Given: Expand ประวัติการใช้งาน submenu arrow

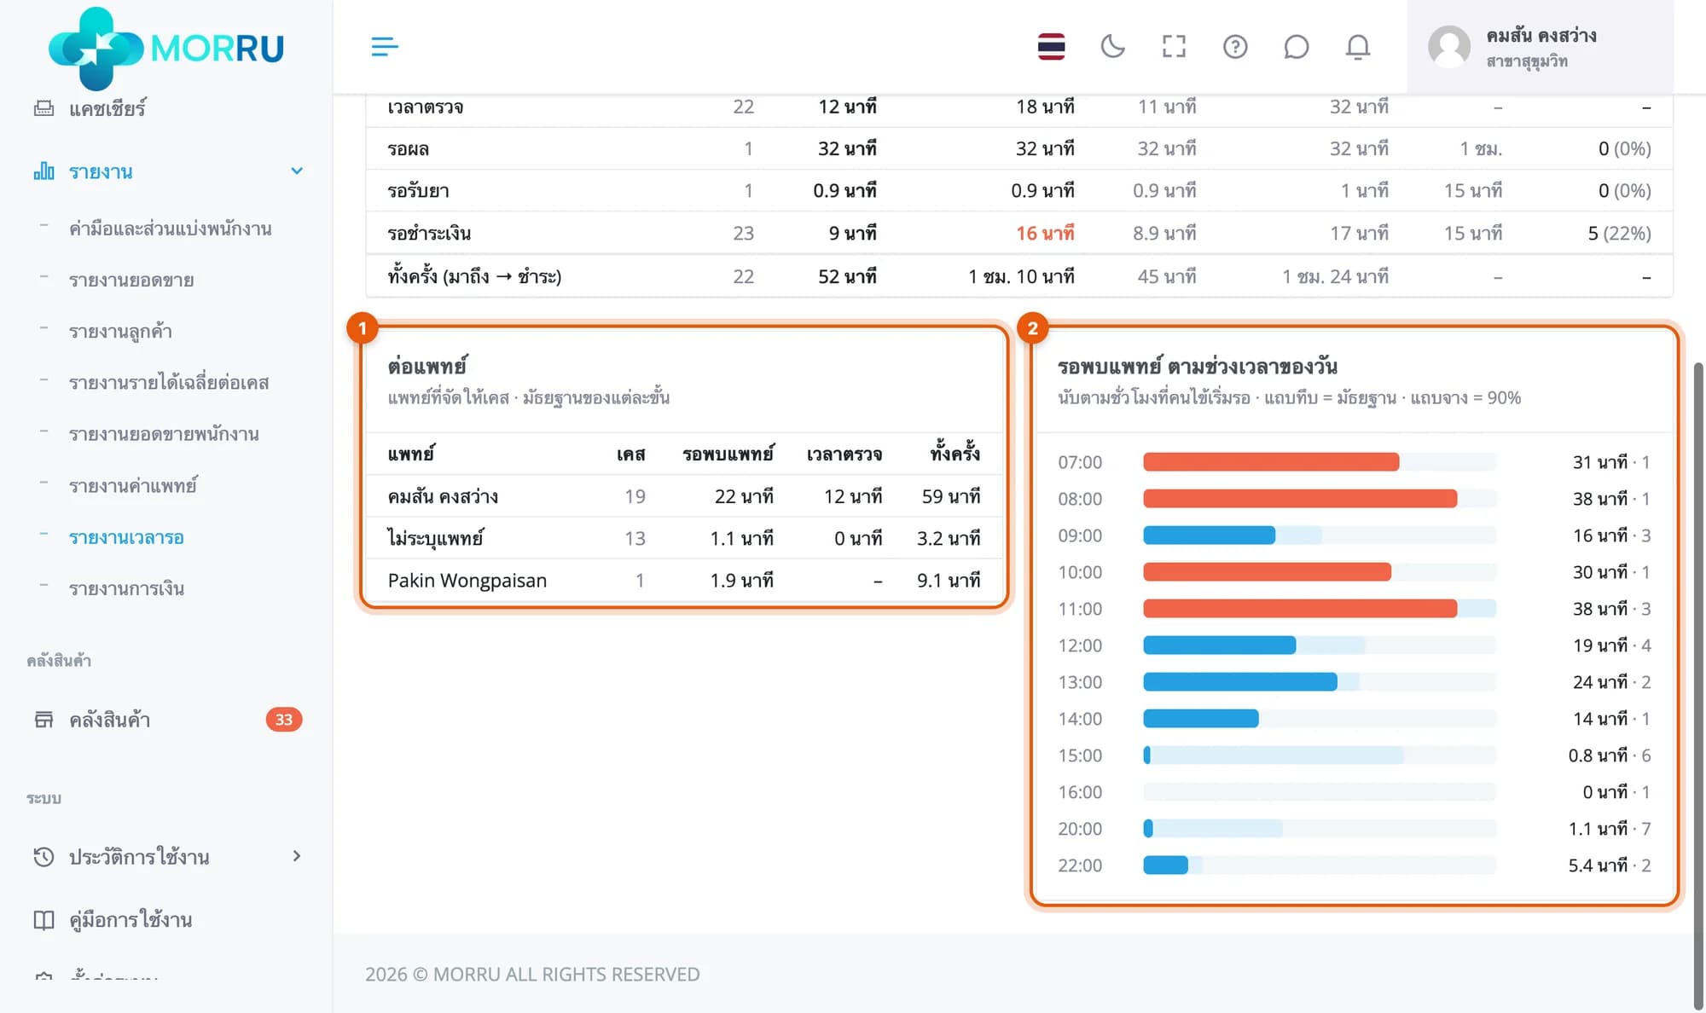Looking at the screenshot, I should [297, 856].
